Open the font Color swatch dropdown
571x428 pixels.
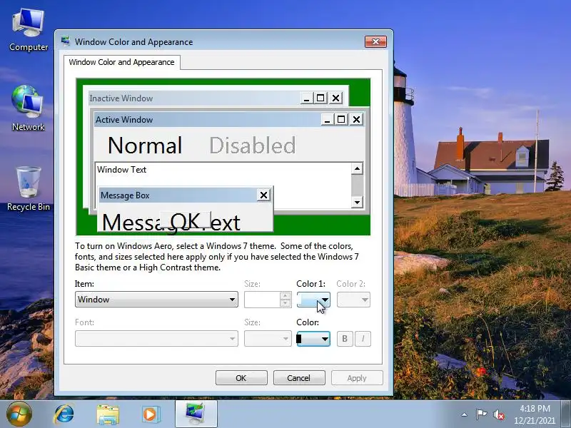pos(313,339)
